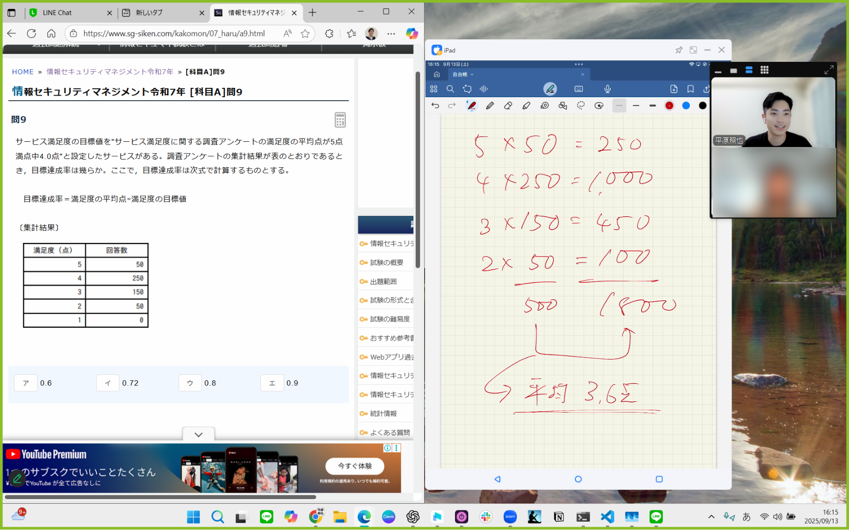This screenshot has width=849, height=530.
Task: Click the browser address bar URL
Action: pyautogui.click(x=174, y=33)
